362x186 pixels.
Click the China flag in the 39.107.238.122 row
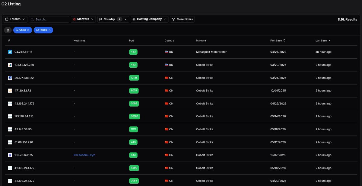[167, 78]
